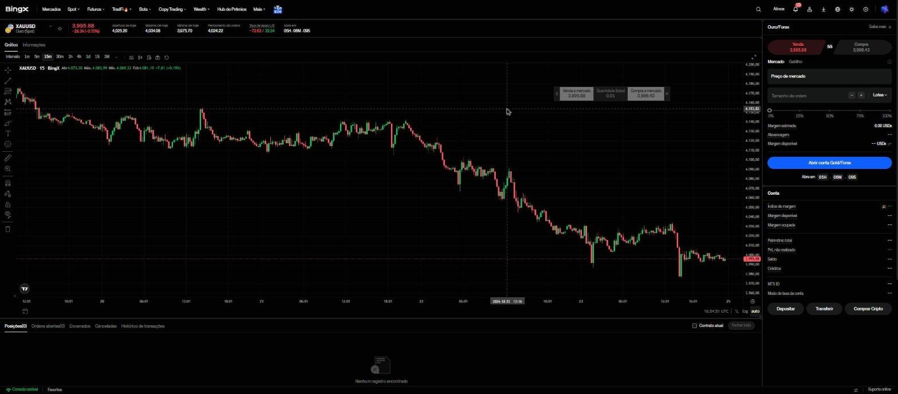Select the text annotation tool
The width and height of the screenshot is (898, 394).
pyautogui.click(x=7, y=133)
